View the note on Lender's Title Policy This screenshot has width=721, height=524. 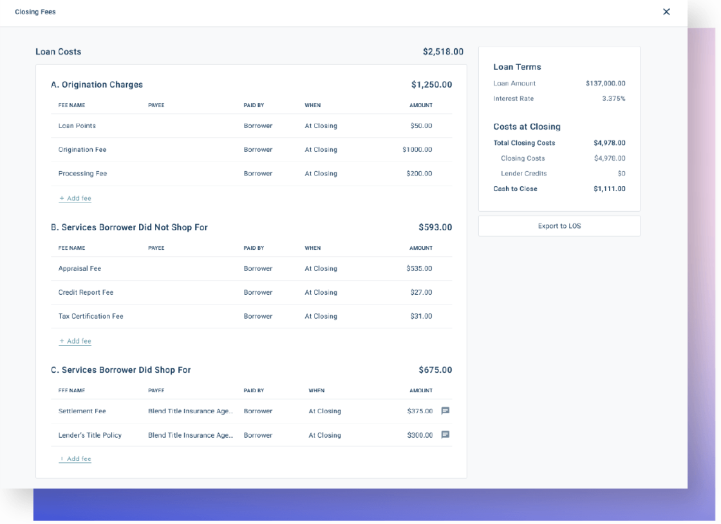tap(444, 435)
